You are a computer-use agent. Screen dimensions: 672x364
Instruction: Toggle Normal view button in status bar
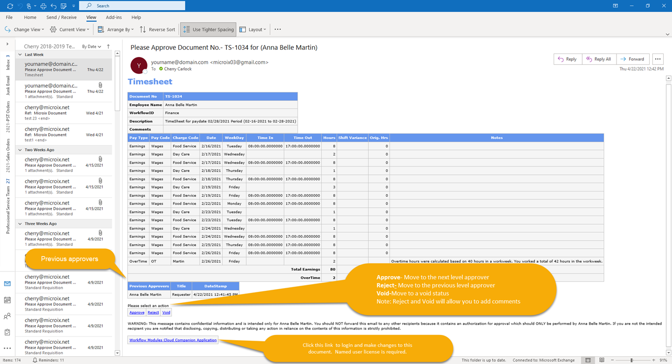pos(588,360)
